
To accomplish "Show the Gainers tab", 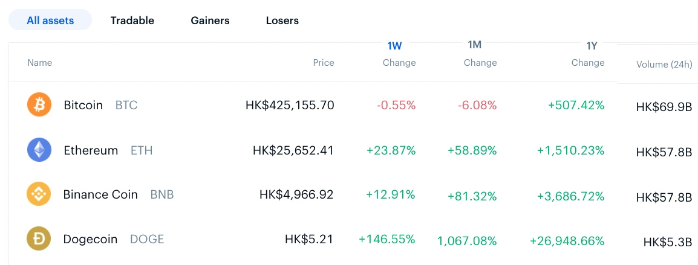I will 210,21.
